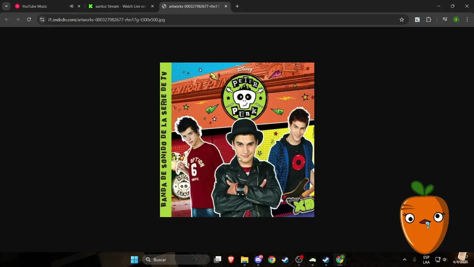This screenshot has width=474, height=267.
Task: Switch the ESP LAA input language
Action: tap(426, 260)
